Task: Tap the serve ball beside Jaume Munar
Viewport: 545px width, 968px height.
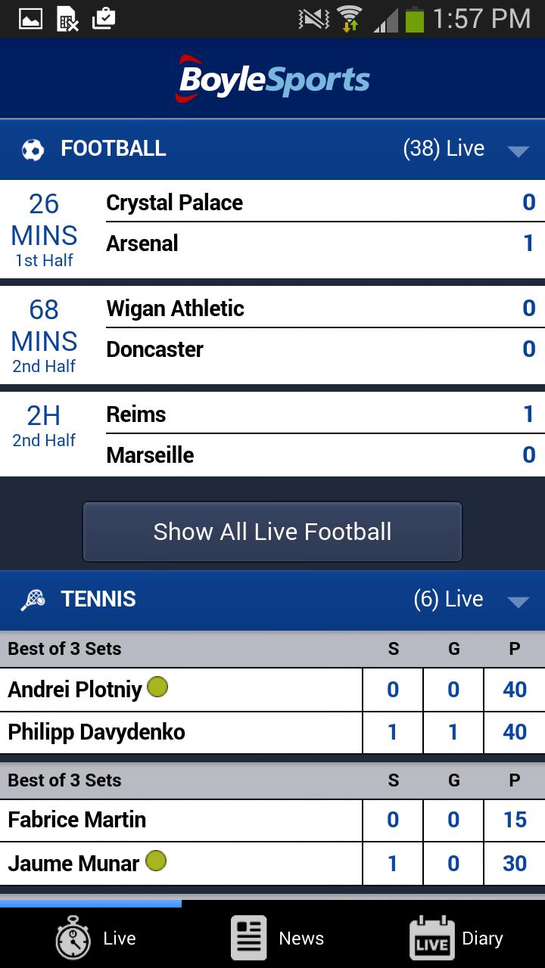Action: click(x=156, y=861)
